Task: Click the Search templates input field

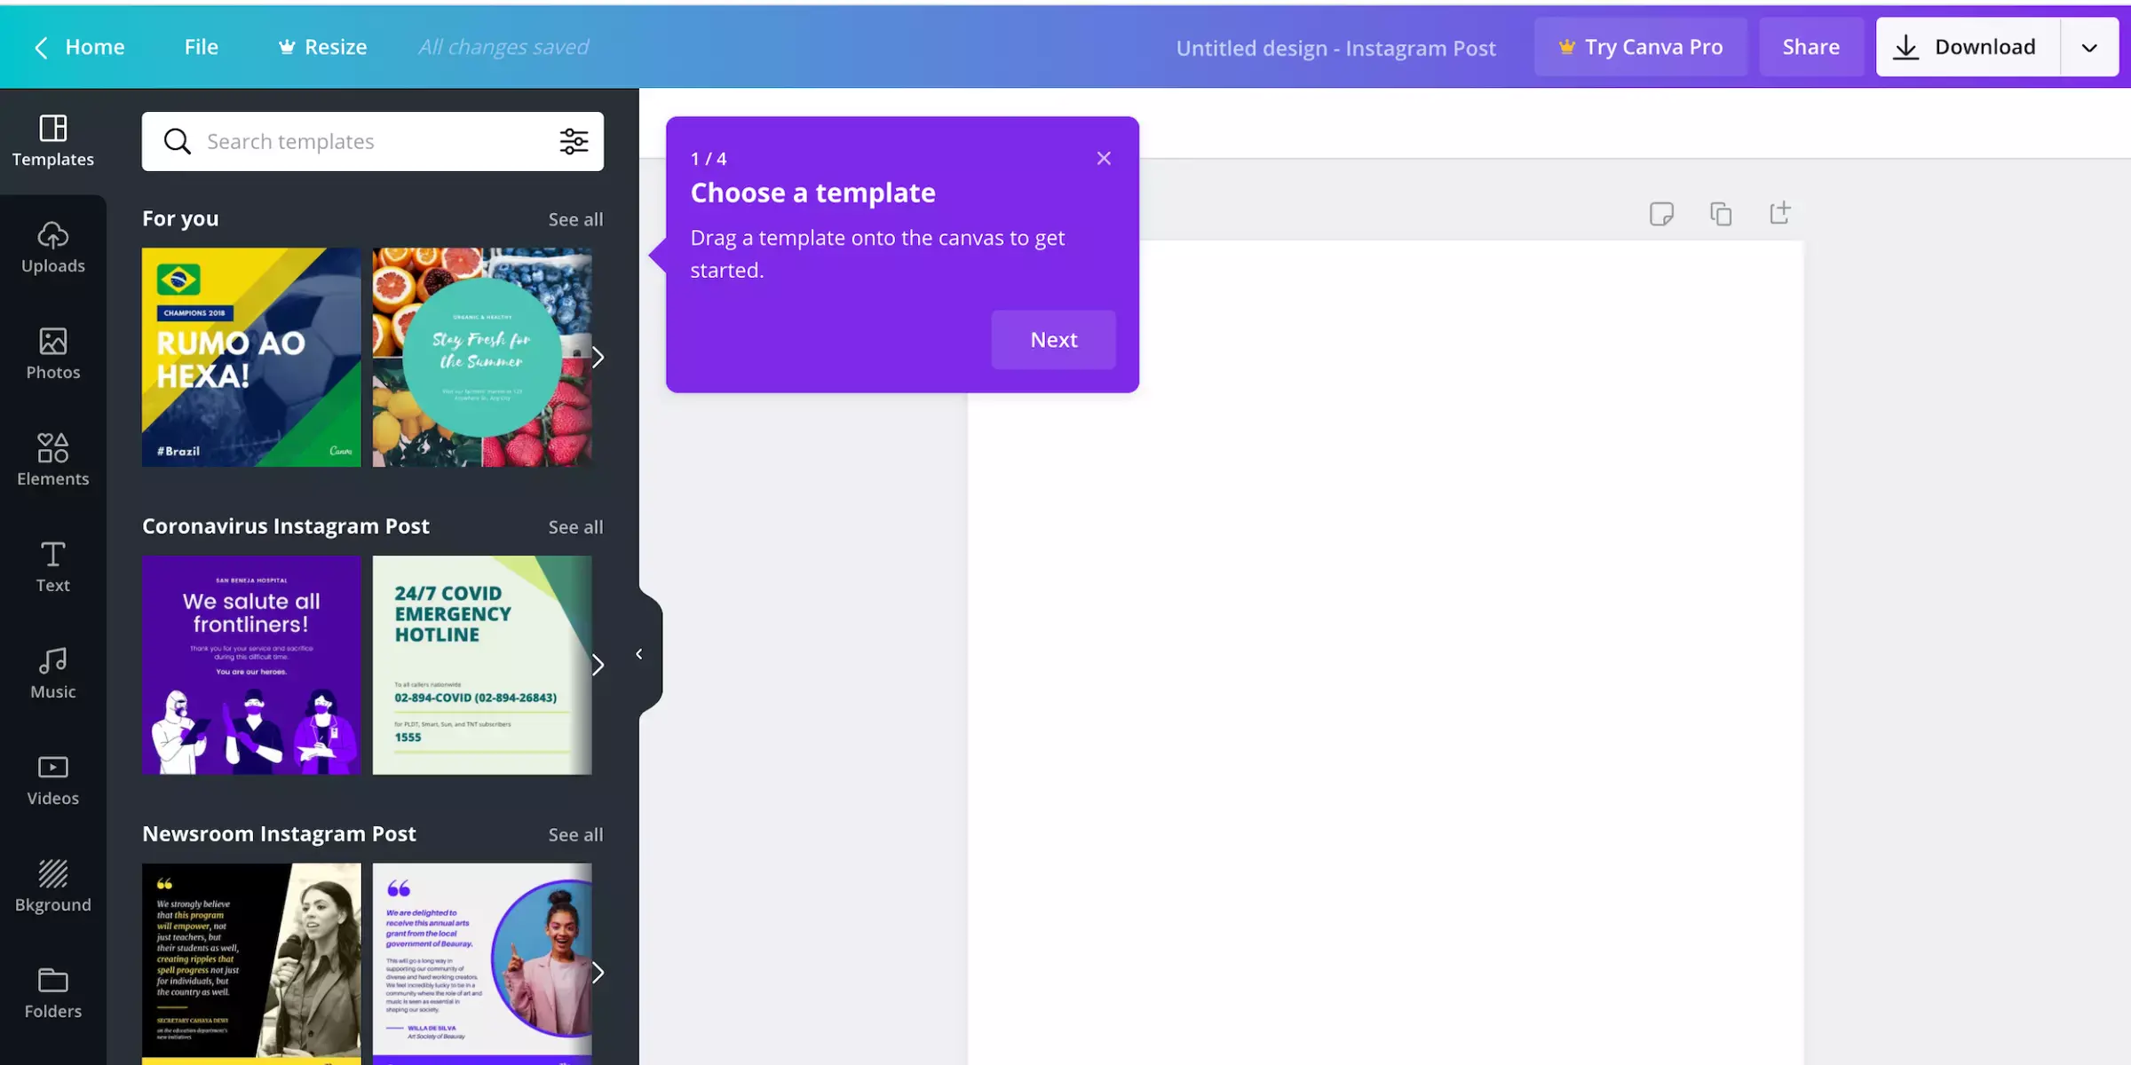Action: click(374, 141)
